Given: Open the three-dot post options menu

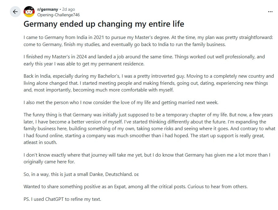Looking at the screenshot, I should coord(270,12).
